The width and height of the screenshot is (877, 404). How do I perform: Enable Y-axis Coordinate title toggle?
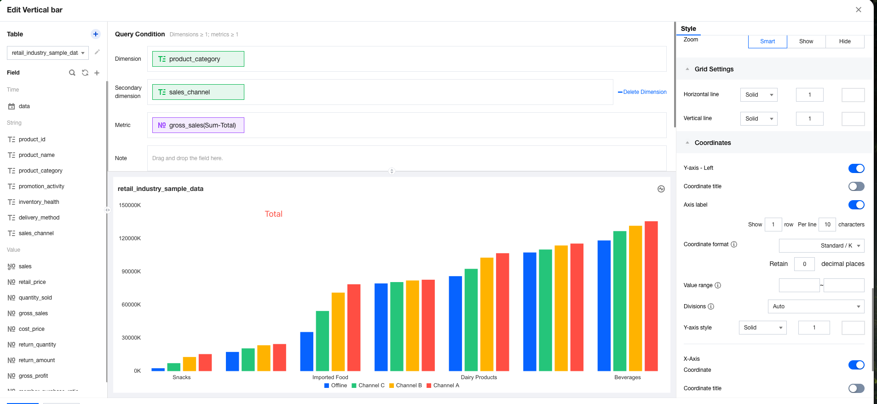click(856, 186)
